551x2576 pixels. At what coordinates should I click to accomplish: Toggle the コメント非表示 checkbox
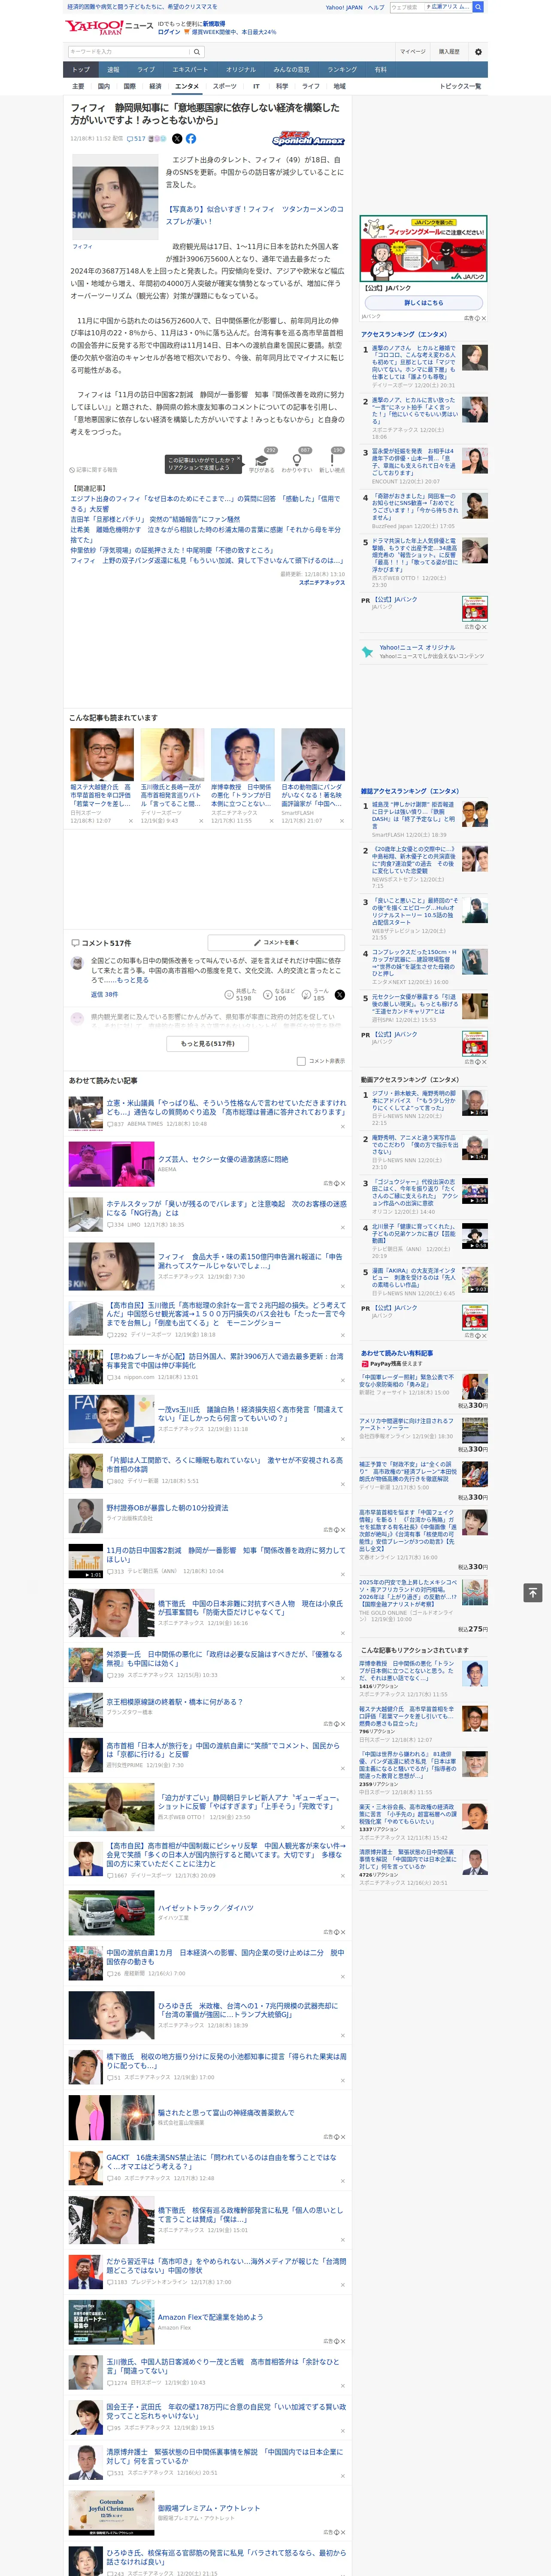pos(301,1061)
